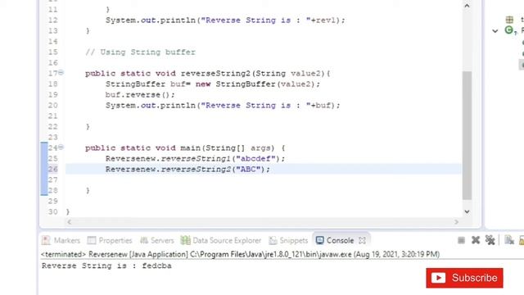Screen dimensions: 524x295
Task: Click the println line containing "+buf"
Action: tap(223, 106)
